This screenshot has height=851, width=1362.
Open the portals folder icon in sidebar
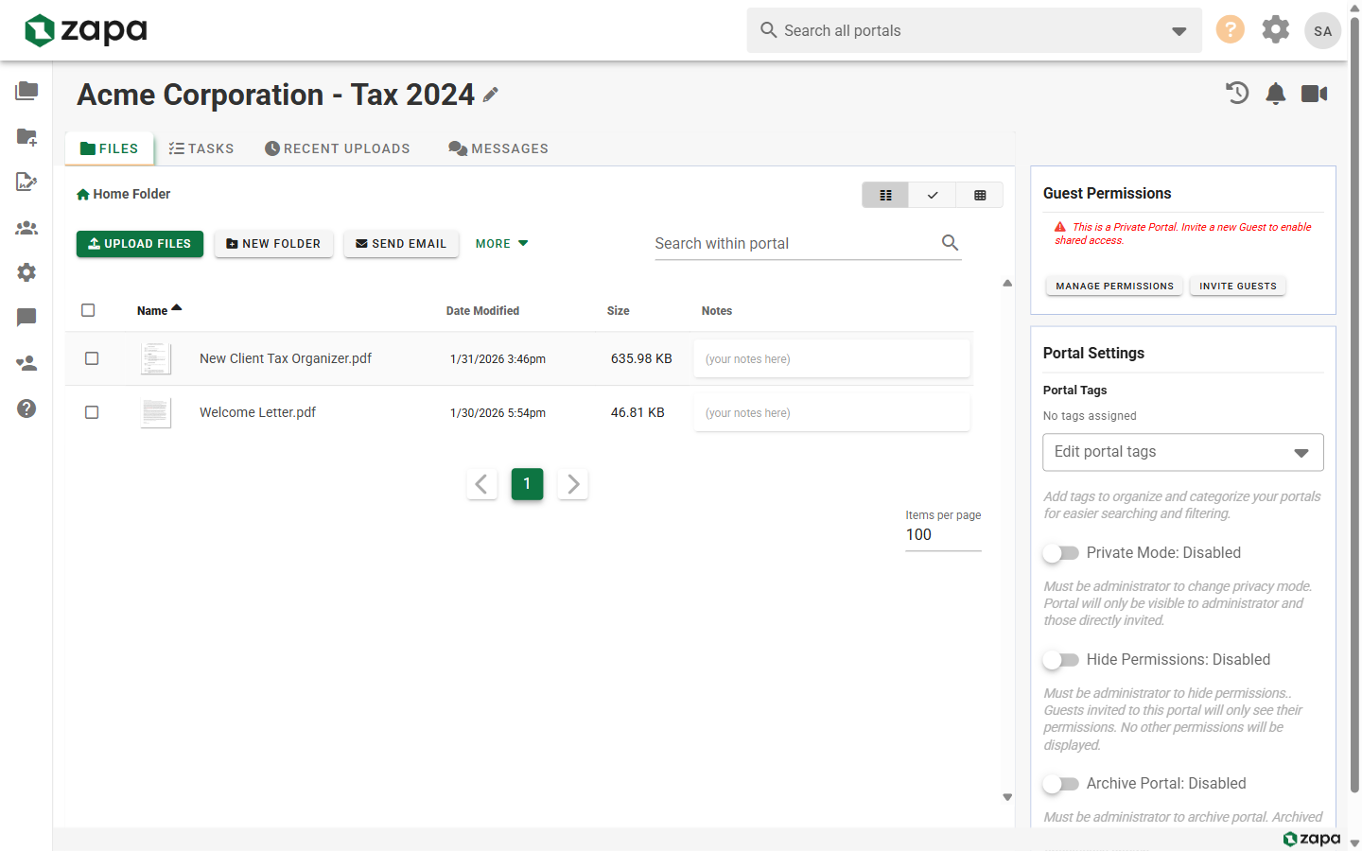(26, 91)
